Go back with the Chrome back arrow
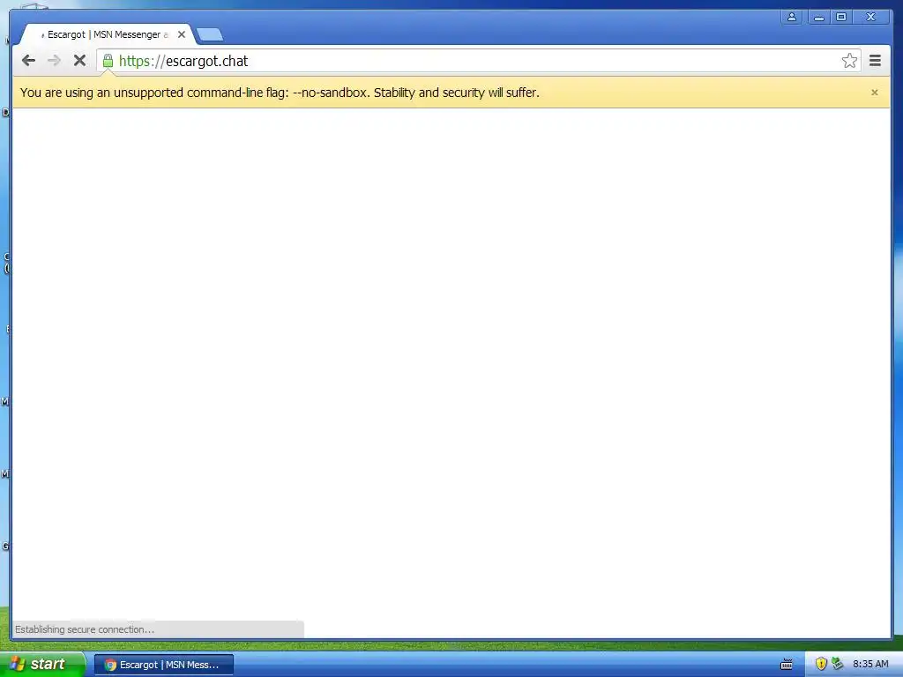This screenshot has width=903, height=677. [28, 61]
